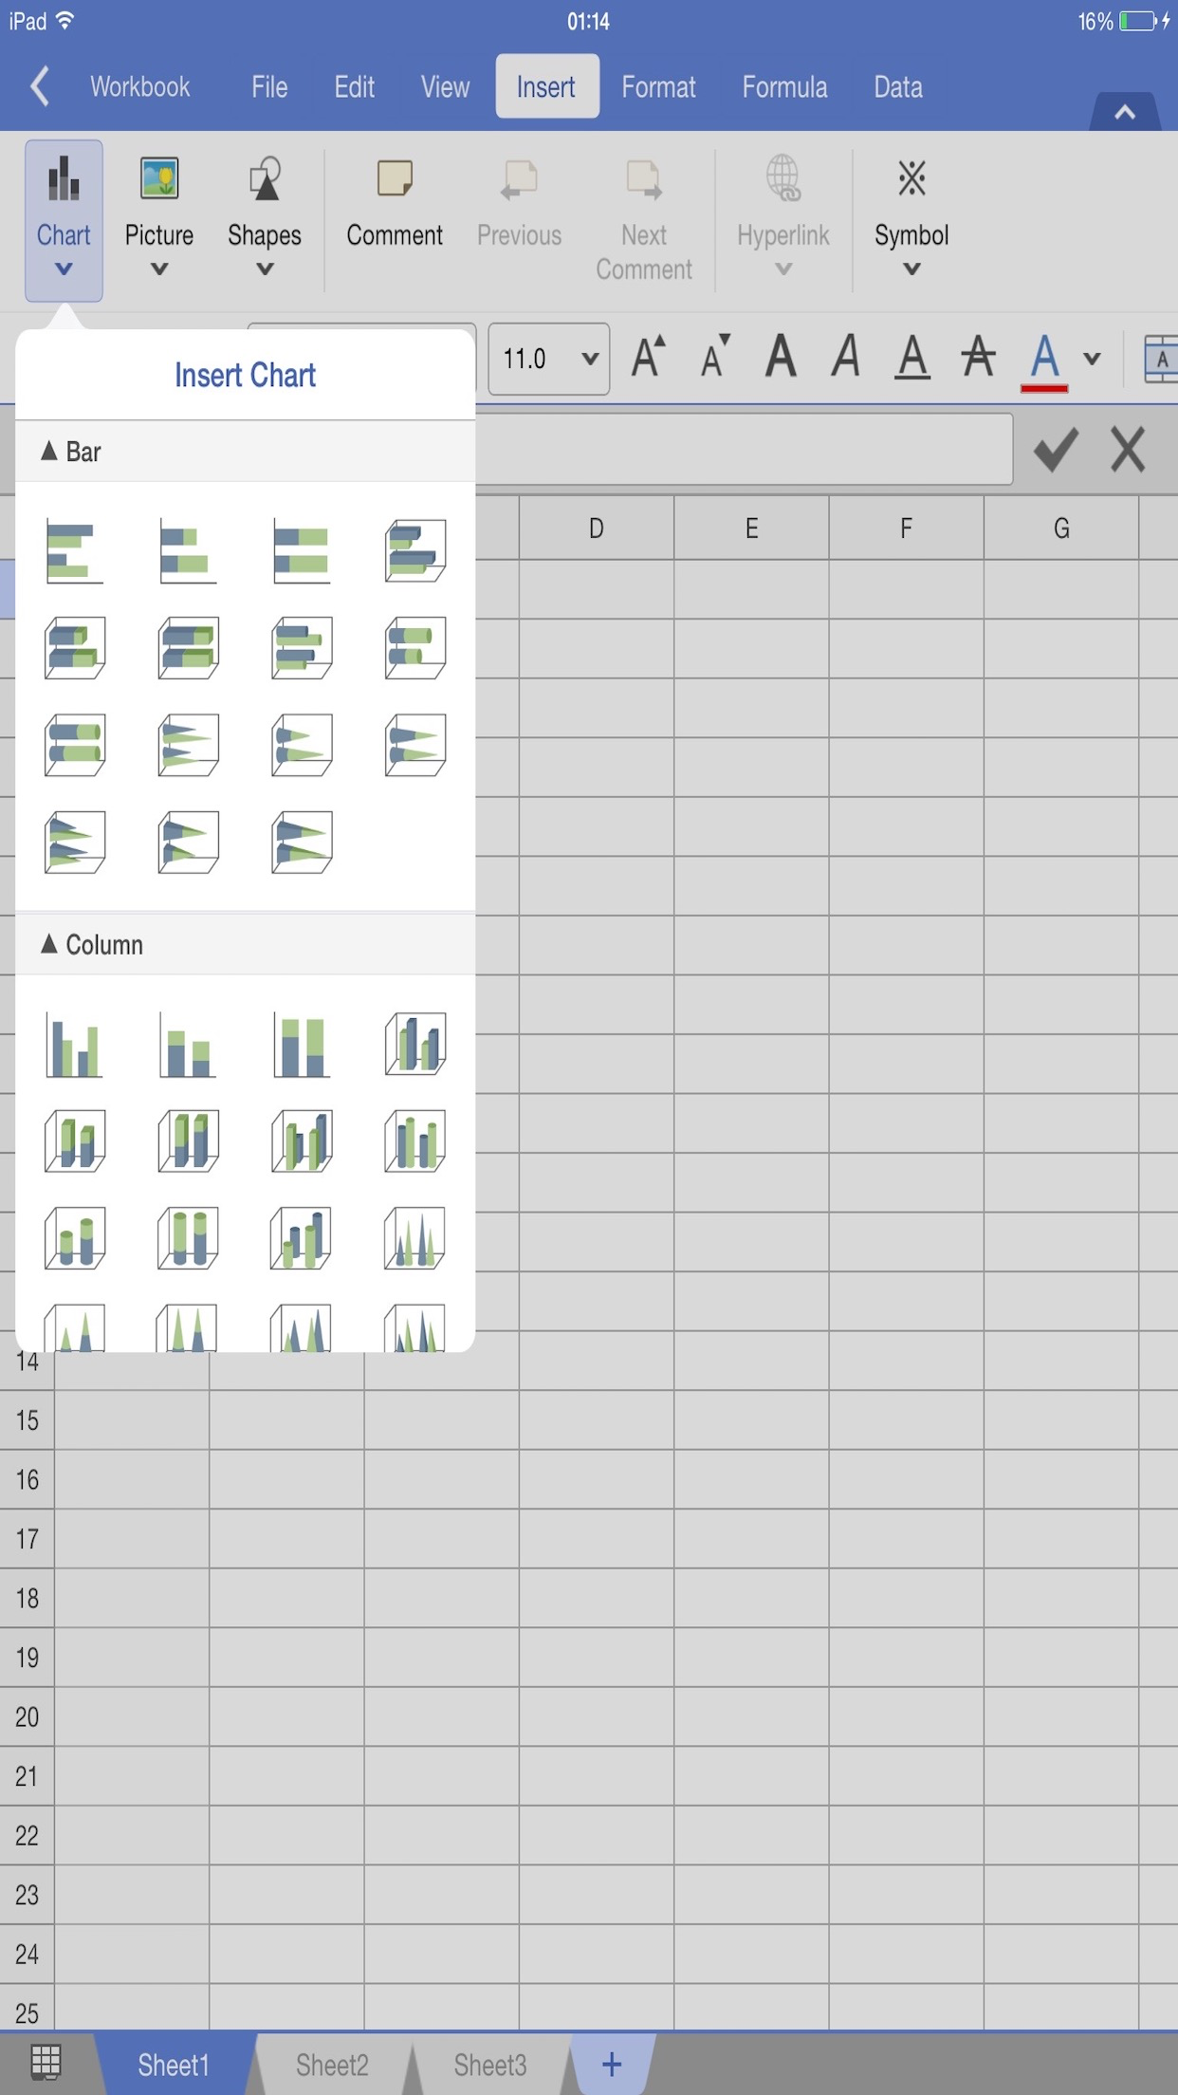
Task: Toggle strikethrough text formatting
Action: (978, 358)
